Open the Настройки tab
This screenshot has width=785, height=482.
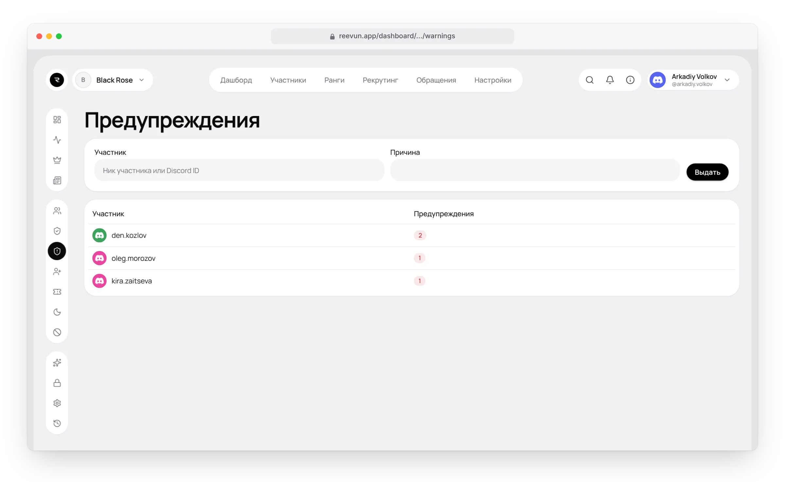pyautogui.click(x=493, y=80)
